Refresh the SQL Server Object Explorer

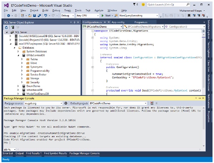tap(6, 27)
